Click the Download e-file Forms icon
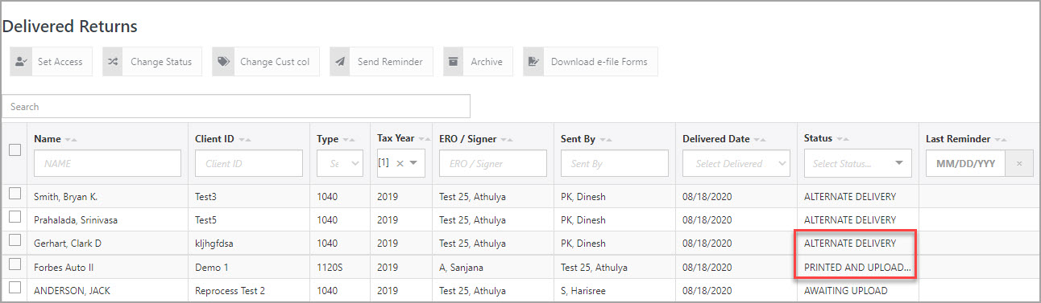Screen dimensions: 1041x303 tap(533, 62)
